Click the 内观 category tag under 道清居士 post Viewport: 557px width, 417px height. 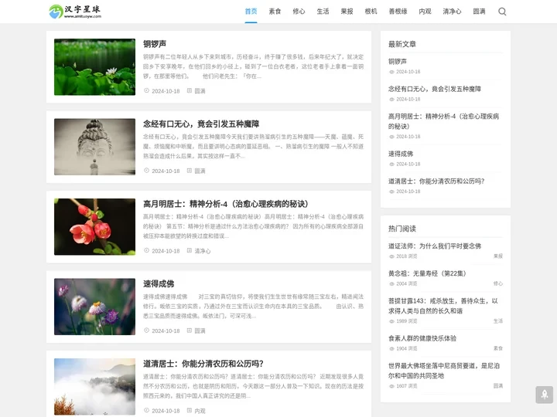(200, 411)
